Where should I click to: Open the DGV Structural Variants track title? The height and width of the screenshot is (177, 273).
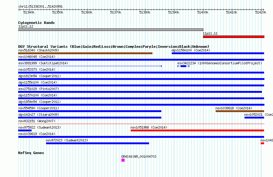tap(113, 47)
